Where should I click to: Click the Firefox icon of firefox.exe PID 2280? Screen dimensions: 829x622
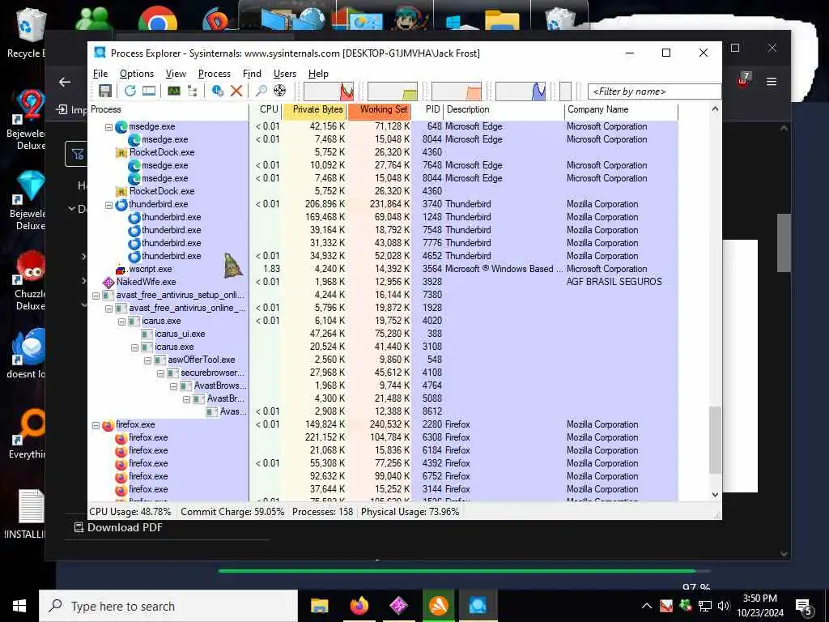coord(108,424)
